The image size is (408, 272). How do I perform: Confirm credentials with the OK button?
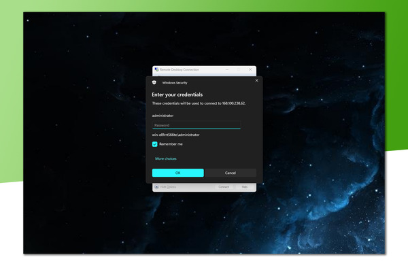pos(178,173)
